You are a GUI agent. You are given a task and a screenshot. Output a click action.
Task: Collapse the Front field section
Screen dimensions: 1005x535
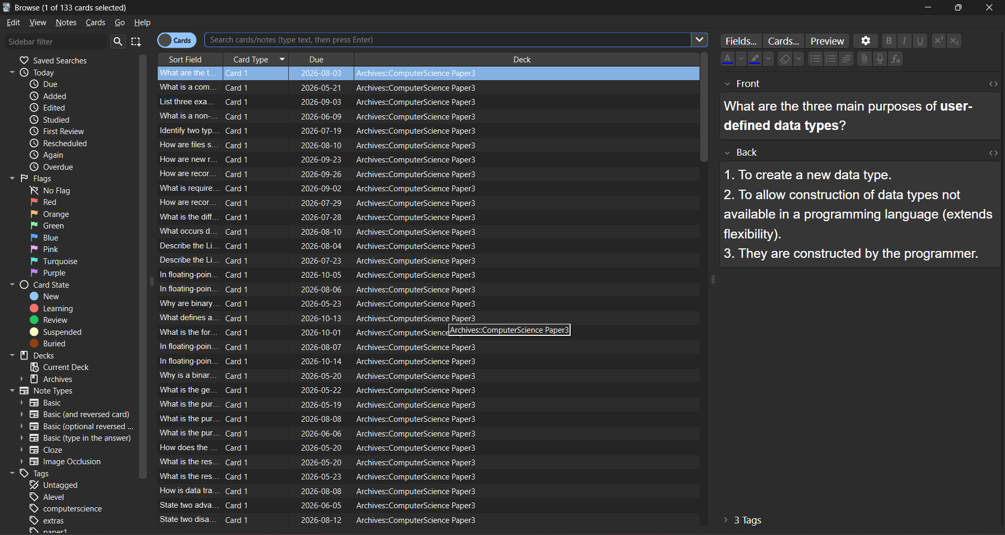point(727,84)
